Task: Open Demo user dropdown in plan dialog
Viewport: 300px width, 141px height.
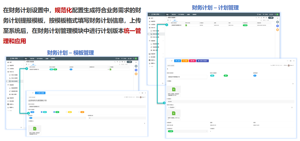Action: point(291,65)
